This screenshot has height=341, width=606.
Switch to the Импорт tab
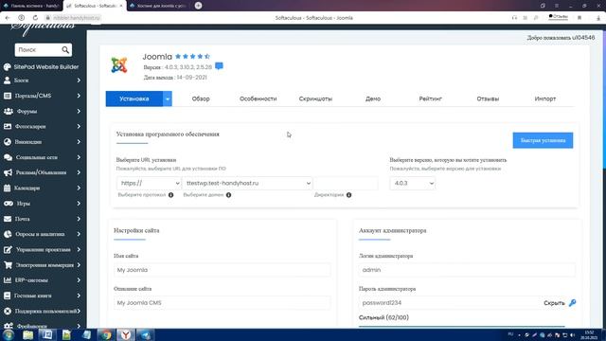545,99
